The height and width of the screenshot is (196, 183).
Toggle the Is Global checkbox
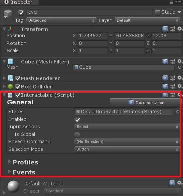[x=77, y=135]
